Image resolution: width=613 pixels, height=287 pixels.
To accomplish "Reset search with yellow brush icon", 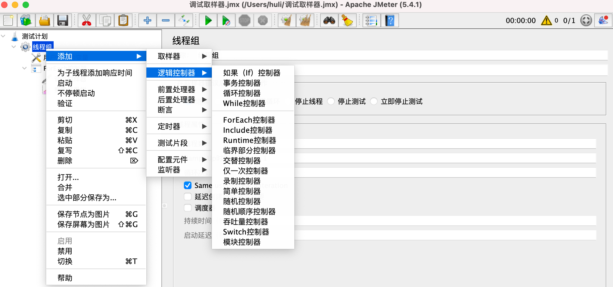I will [347, 20].
